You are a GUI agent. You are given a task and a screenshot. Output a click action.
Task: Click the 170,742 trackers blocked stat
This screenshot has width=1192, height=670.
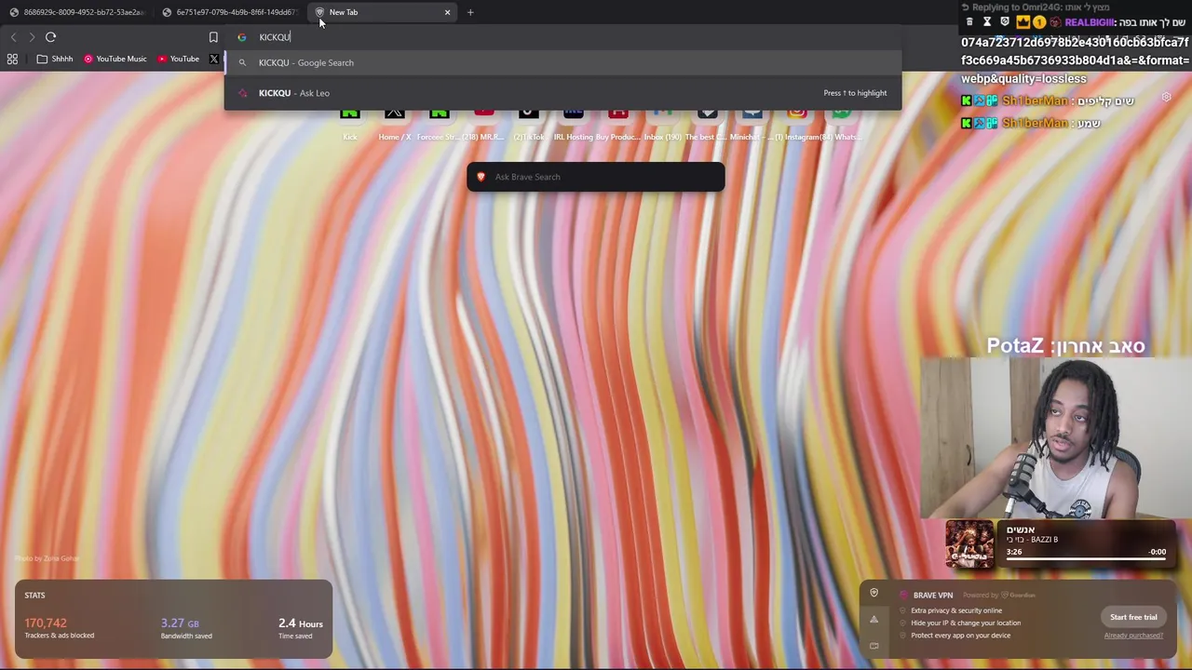pyautogui.click(x=60, y=628)
